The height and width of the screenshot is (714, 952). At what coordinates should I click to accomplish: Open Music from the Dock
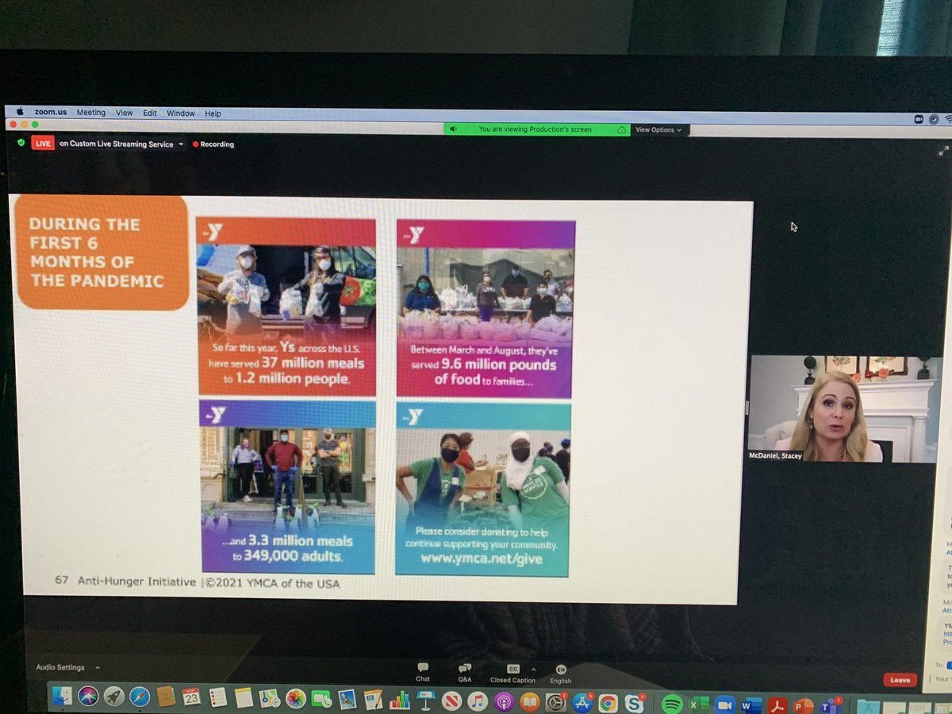(478, 701)
